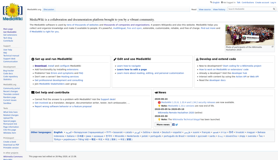278x160 pixels.
Task: Click the pencil icon in Edit and use MediaWiki
Action: coord(115,59)
